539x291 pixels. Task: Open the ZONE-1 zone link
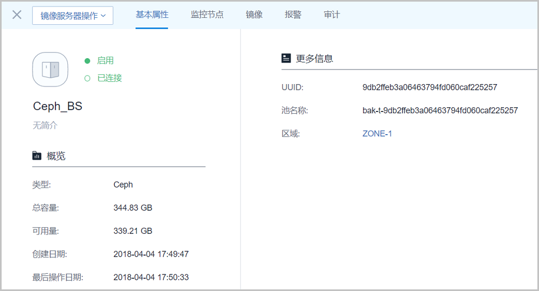coord(377,134)
